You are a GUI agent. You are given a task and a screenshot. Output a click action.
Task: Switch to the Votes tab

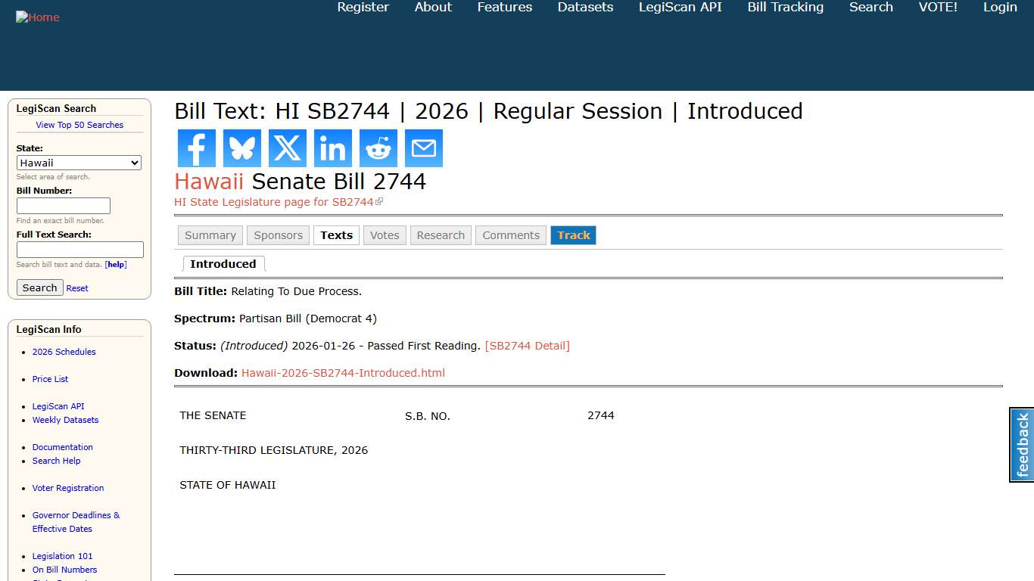(384, 235)
